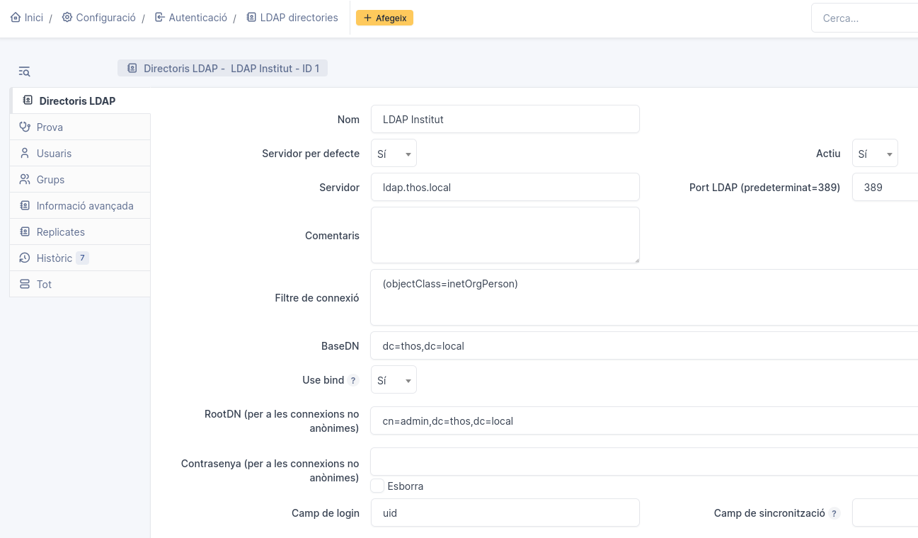This screenshot has width=918, height=538.
Task: Show help tooltip for Use bind
Action: point(353,381)
